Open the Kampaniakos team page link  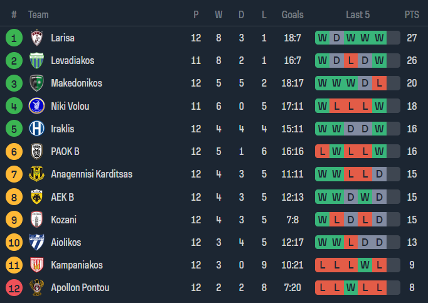[77, 265]
